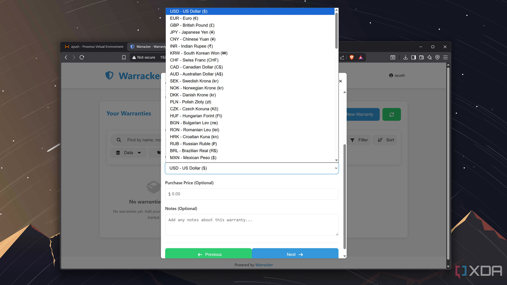Open the browser downloads icon
This screenshot has width=507, height=285.
coord(405,57)
